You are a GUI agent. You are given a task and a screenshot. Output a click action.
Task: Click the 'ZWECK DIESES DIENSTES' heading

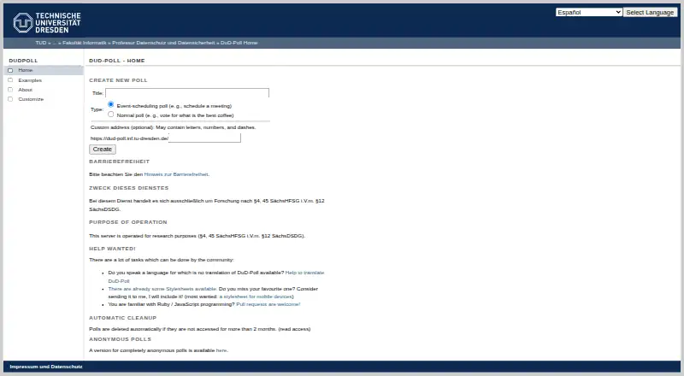(129, 188)
